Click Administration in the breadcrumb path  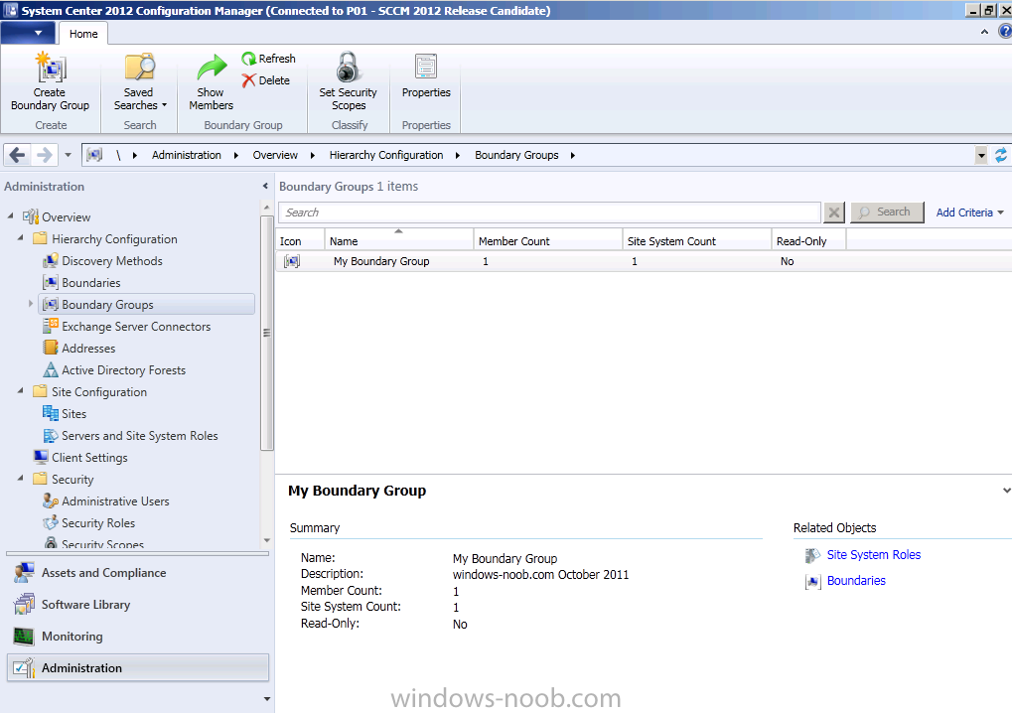pyautogui.click(x=187, y=155)
